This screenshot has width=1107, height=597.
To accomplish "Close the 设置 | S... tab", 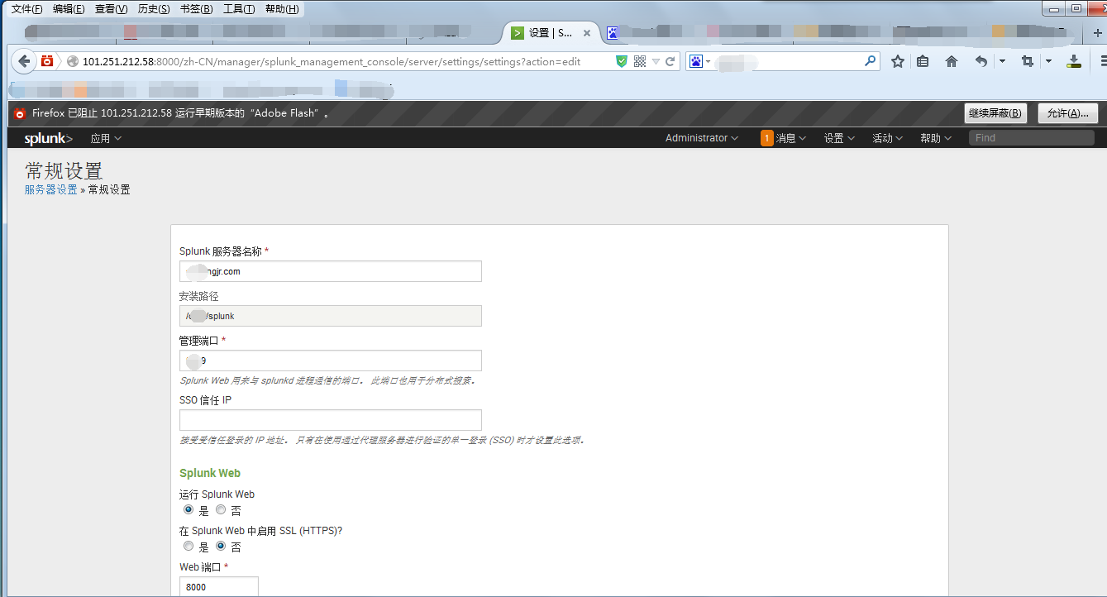I will pyautogui.click(x=587, y=33).
